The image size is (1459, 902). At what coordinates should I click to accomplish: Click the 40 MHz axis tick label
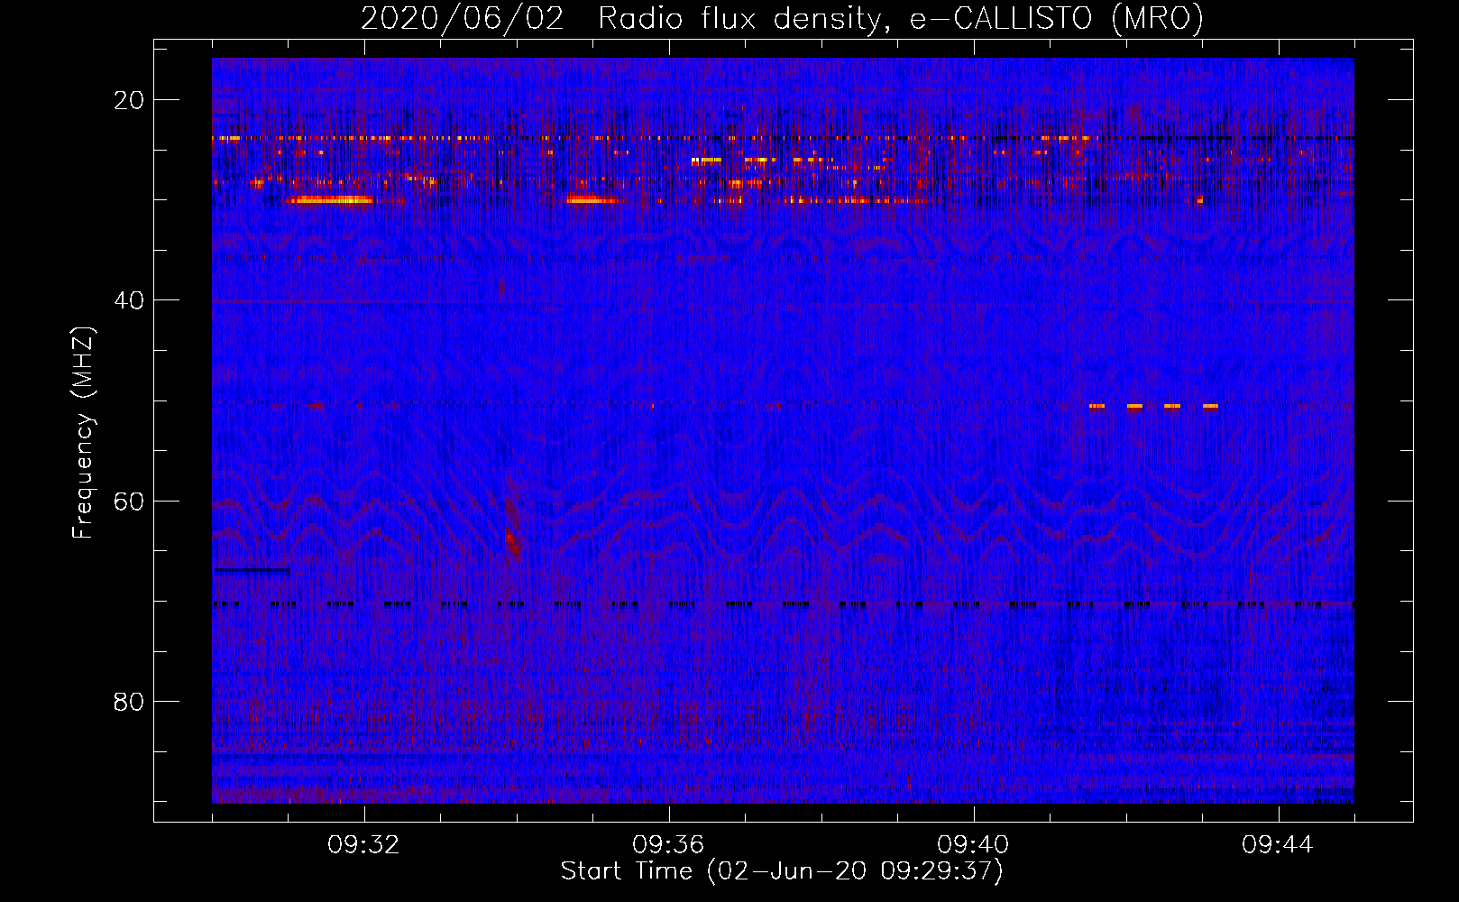pyautogui.click(x=129, y=300)
